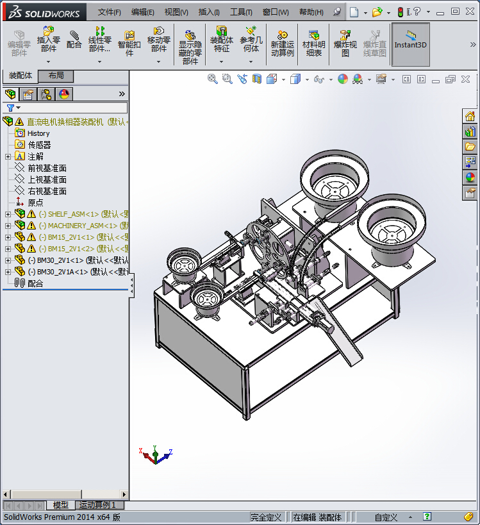Open the View Palette task pane icon
The image size is (480, 525).
[470, 162]
